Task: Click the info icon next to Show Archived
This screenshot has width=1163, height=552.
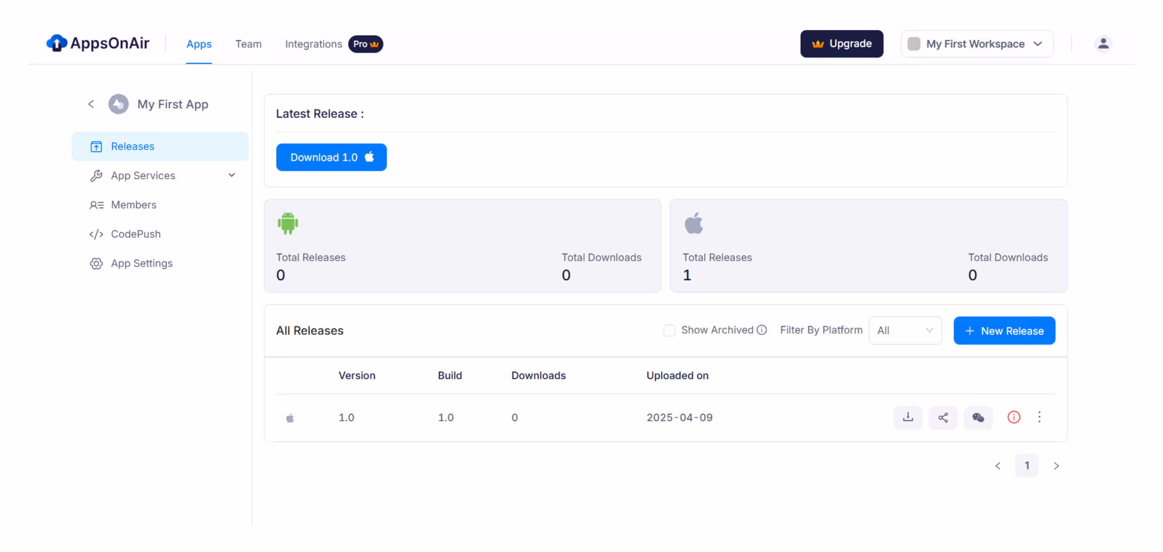Action: (x=762, y=330)
